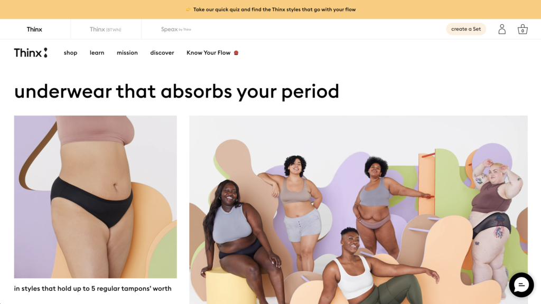
Task: Click the pointing hand emoji in banner
Action: coord(188,9)
